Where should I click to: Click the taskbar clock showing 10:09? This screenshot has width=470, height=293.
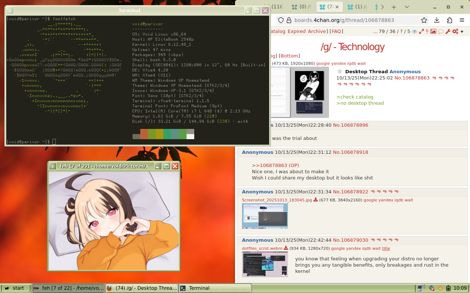click(460, 288)
